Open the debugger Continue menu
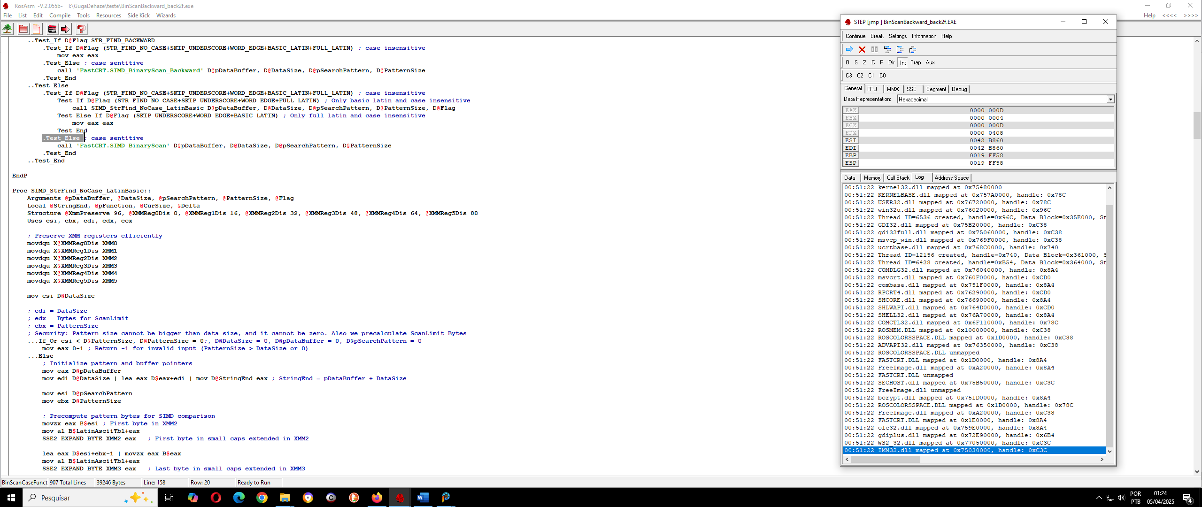This screenshot has height=507, width=1202. (855, 36)
